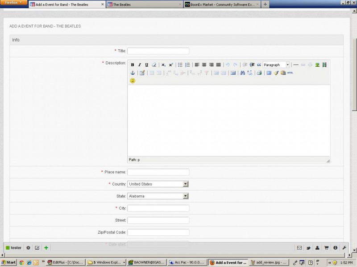Click the Zip/Postal Code input field

(x=158, y=232)
